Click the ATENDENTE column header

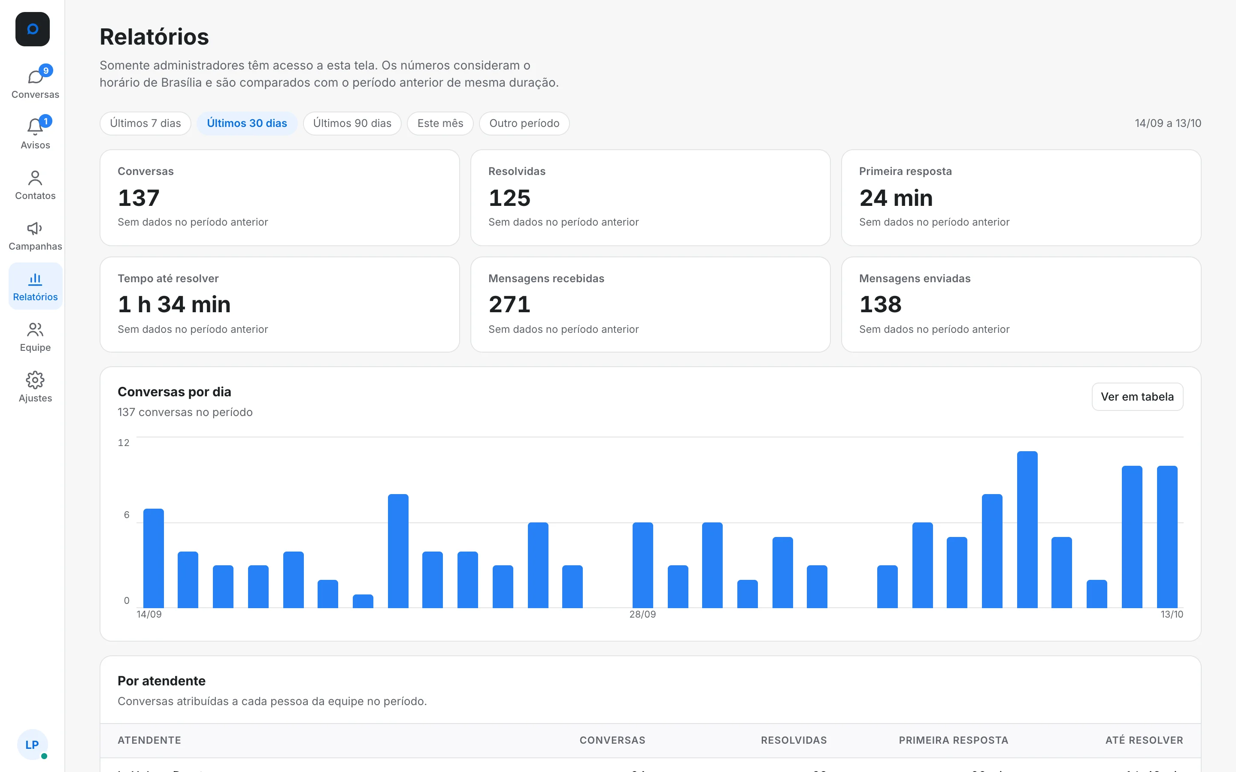point(150,740)
